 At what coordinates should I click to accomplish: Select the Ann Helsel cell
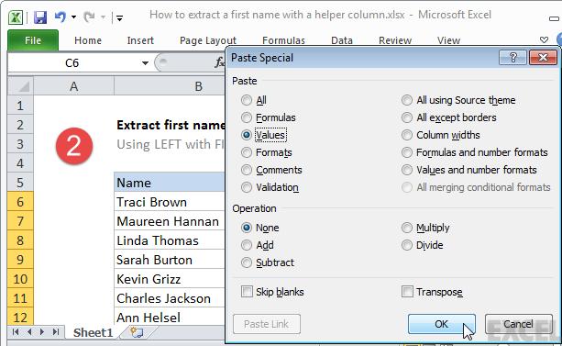(x=170, y=317)
